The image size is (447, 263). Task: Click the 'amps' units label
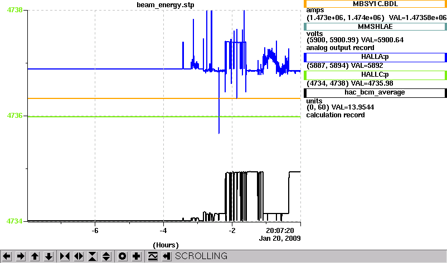point(315,11)
